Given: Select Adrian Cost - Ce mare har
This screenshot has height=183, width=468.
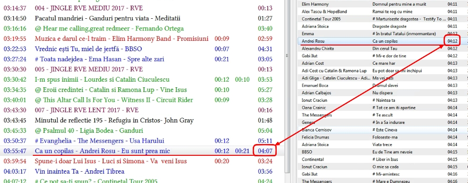Looking at the screenshot, I should click(x=383, y=63).
